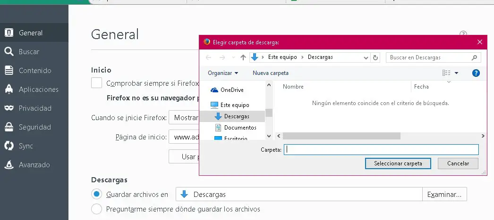Click the search magnifier in Buscar en Descargas

[474, 57]
